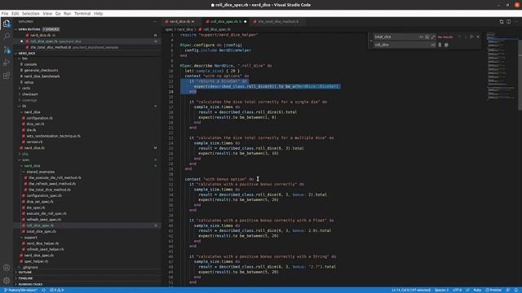Expand the Outline section
Image resolution: width=522 pixels, height=293 pixels.
coord(87,273)
